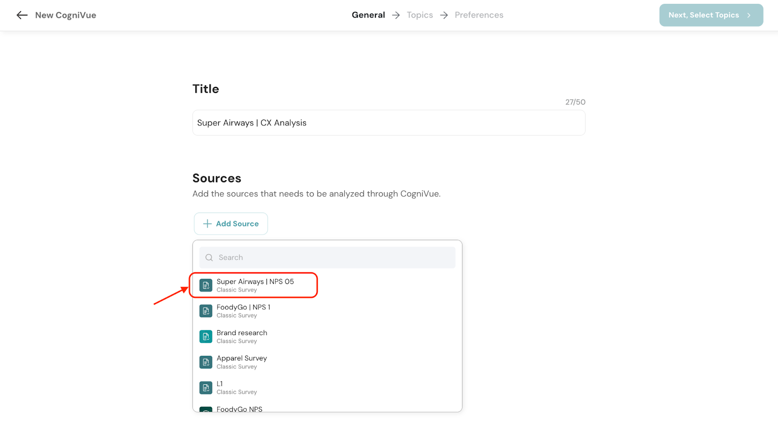778x438 pixels.
Task: Click the search magnifier icon
Action: pos(209,258)
